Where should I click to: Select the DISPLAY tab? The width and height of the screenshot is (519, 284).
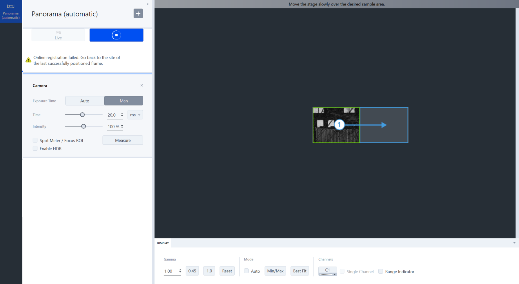coord(163,243)
